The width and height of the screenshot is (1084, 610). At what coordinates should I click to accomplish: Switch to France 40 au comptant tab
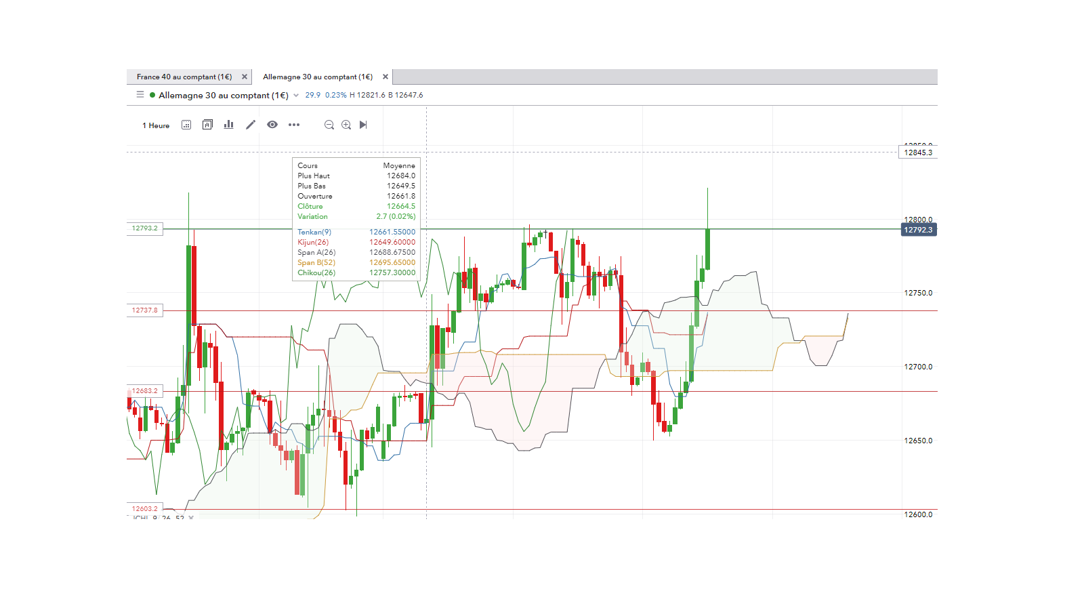184,77
